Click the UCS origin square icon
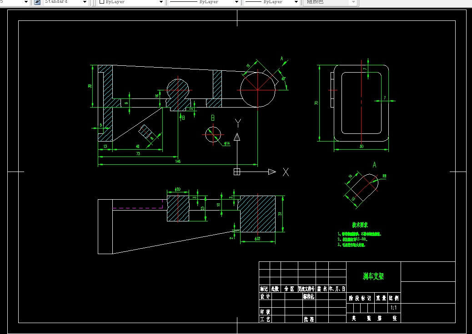The width and height of the screenshot is (472, 334). coord(237,172)
